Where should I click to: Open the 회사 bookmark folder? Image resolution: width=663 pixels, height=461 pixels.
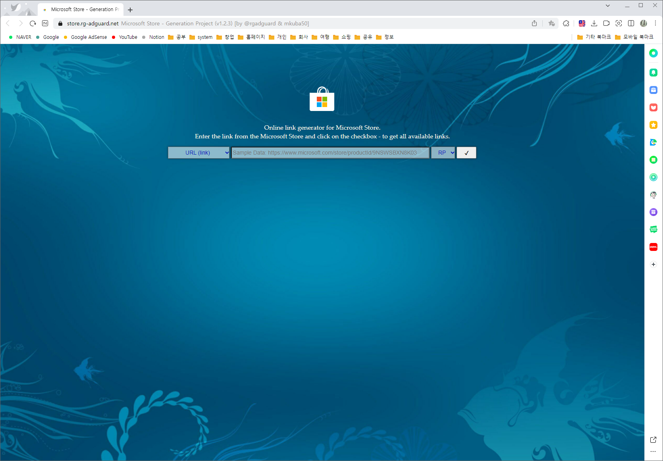299,37
